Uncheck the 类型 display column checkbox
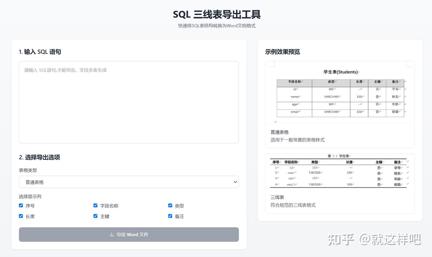Screen dimensions: 432x257 [x=170, y=206]
